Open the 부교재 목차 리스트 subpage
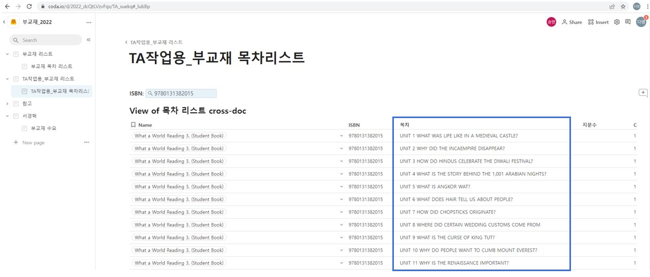 click(52, 66)
